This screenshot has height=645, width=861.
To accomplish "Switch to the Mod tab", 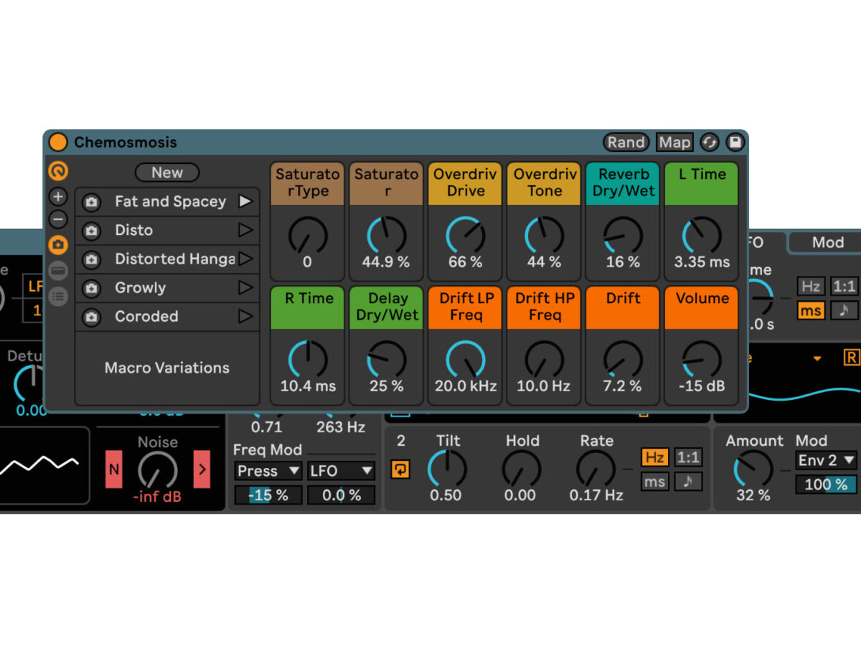I will (x=827, y=242).
